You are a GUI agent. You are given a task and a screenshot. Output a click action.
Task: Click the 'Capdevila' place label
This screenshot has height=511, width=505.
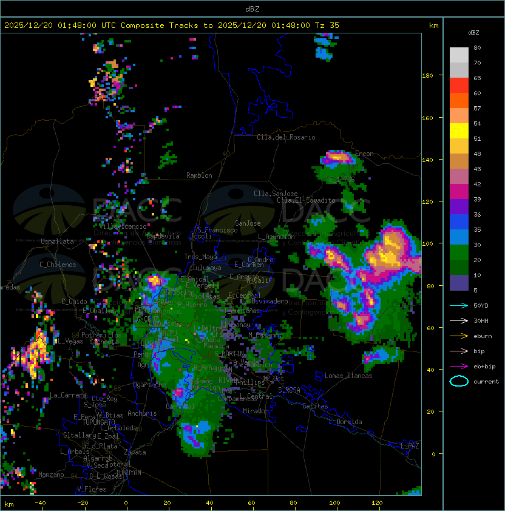coord(163,236)
